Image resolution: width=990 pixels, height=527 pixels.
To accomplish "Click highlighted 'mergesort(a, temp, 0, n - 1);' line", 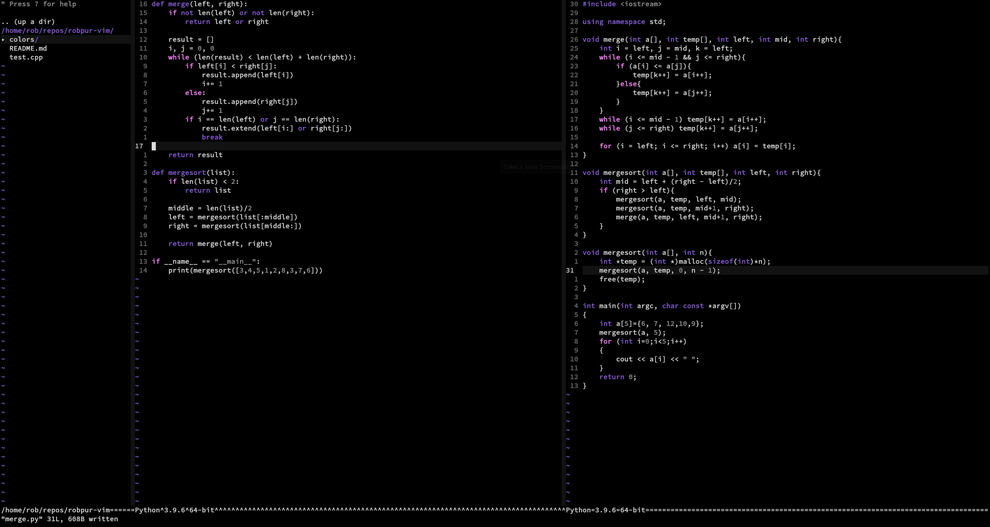I will (x=660, y=271).
